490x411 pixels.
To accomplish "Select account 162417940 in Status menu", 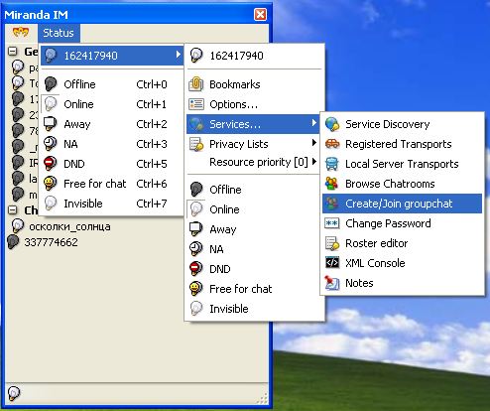I will [x=112, y=56].
